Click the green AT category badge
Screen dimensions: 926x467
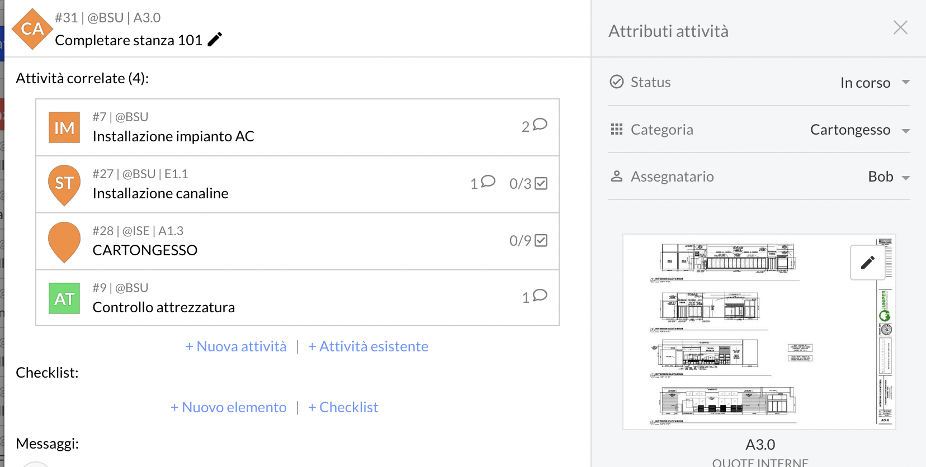coord(64,298)
